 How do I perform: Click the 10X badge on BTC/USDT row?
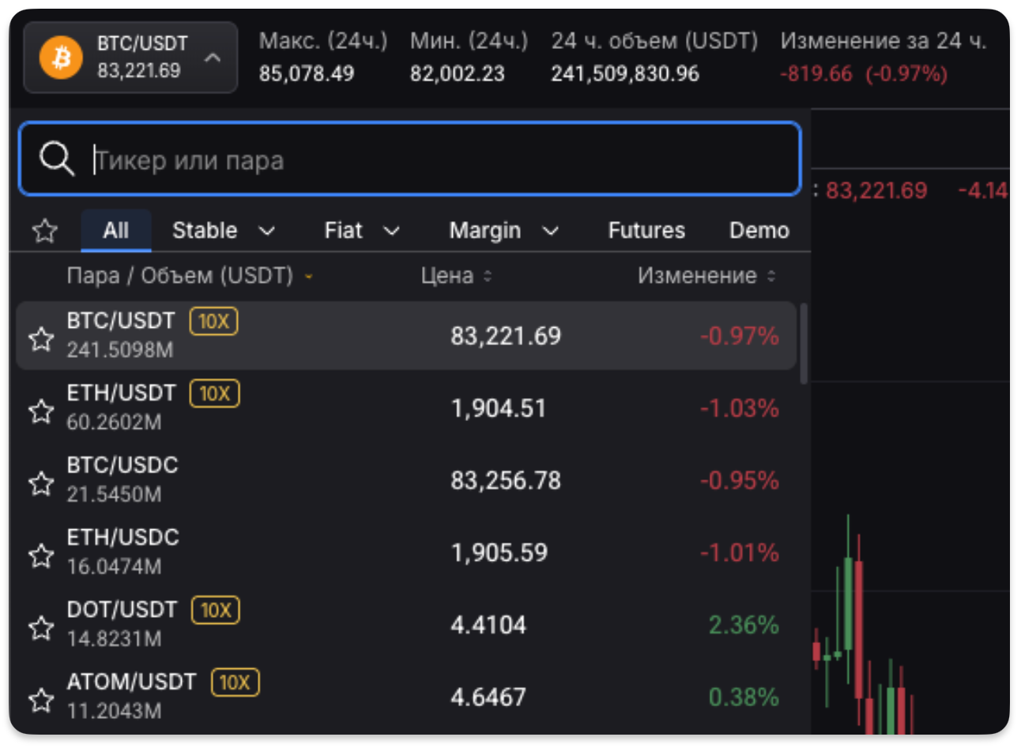coord(213,321)
